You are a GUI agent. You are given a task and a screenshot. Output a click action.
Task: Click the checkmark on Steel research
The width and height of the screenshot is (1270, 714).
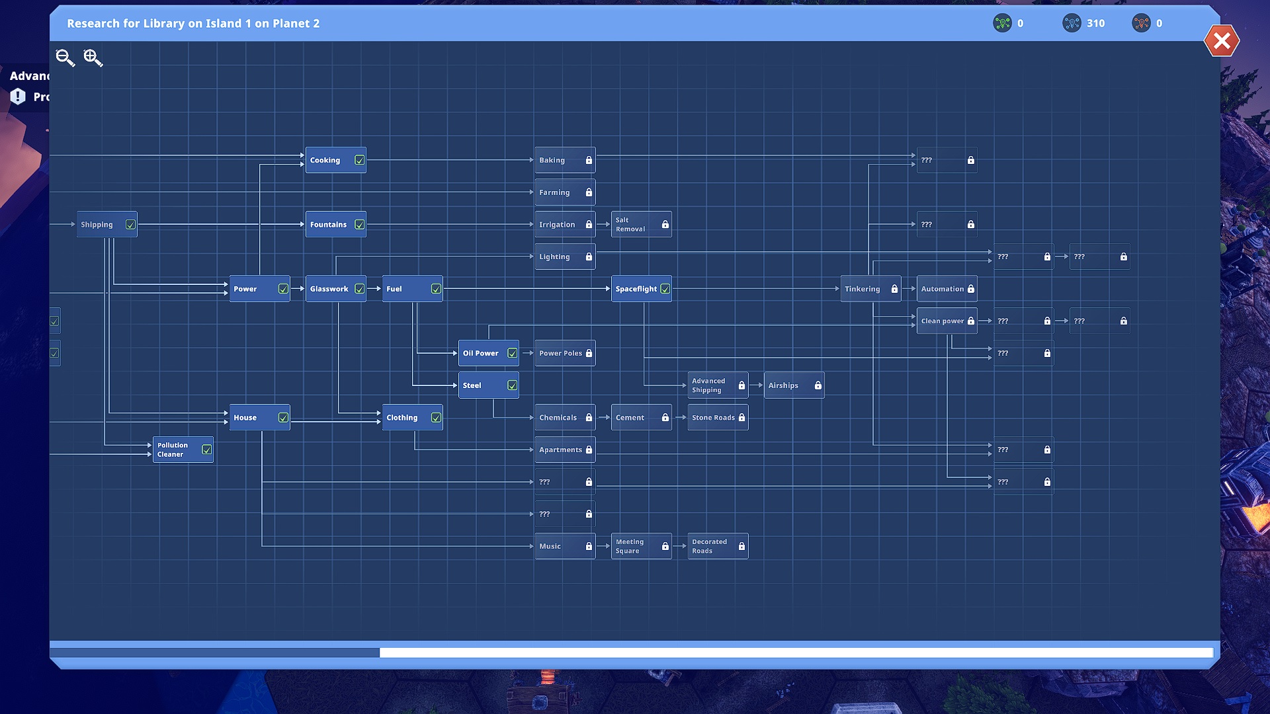[512, 385]
